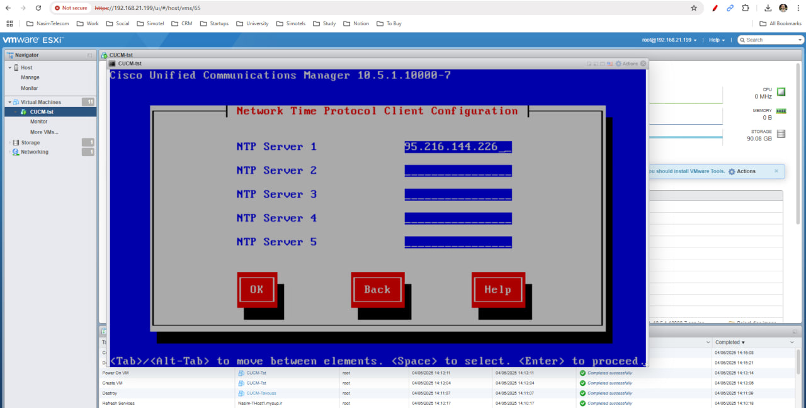This screenshot has width=806, height=408.
Task: Select Manage under Host
Action: (x=30, y=77)
